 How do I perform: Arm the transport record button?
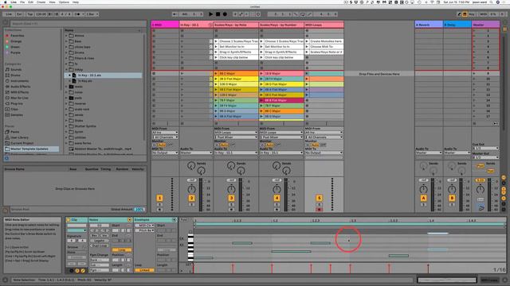(x=225, y=14)
